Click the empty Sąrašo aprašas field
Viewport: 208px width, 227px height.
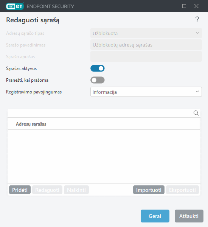coord(146,56)
